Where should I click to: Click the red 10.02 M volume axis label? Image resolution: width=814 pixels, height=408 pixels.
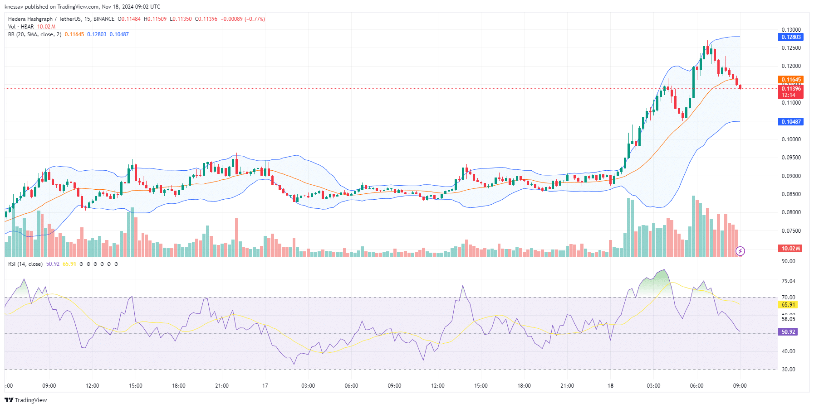tap(791, 249)
